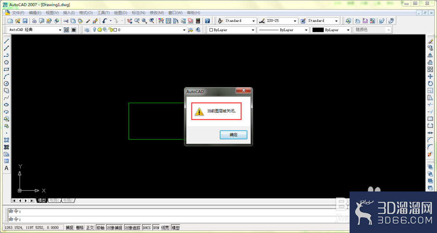Open the 修改(M) menu
The width and height of the screenshot is (437, 233).
pos(156,13)
